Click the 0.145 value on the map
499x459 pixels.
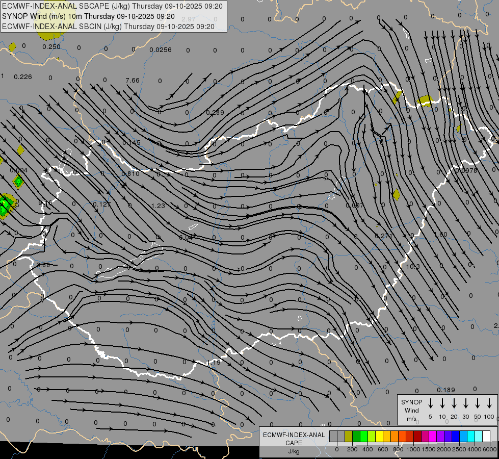click(x=132, y=143)
